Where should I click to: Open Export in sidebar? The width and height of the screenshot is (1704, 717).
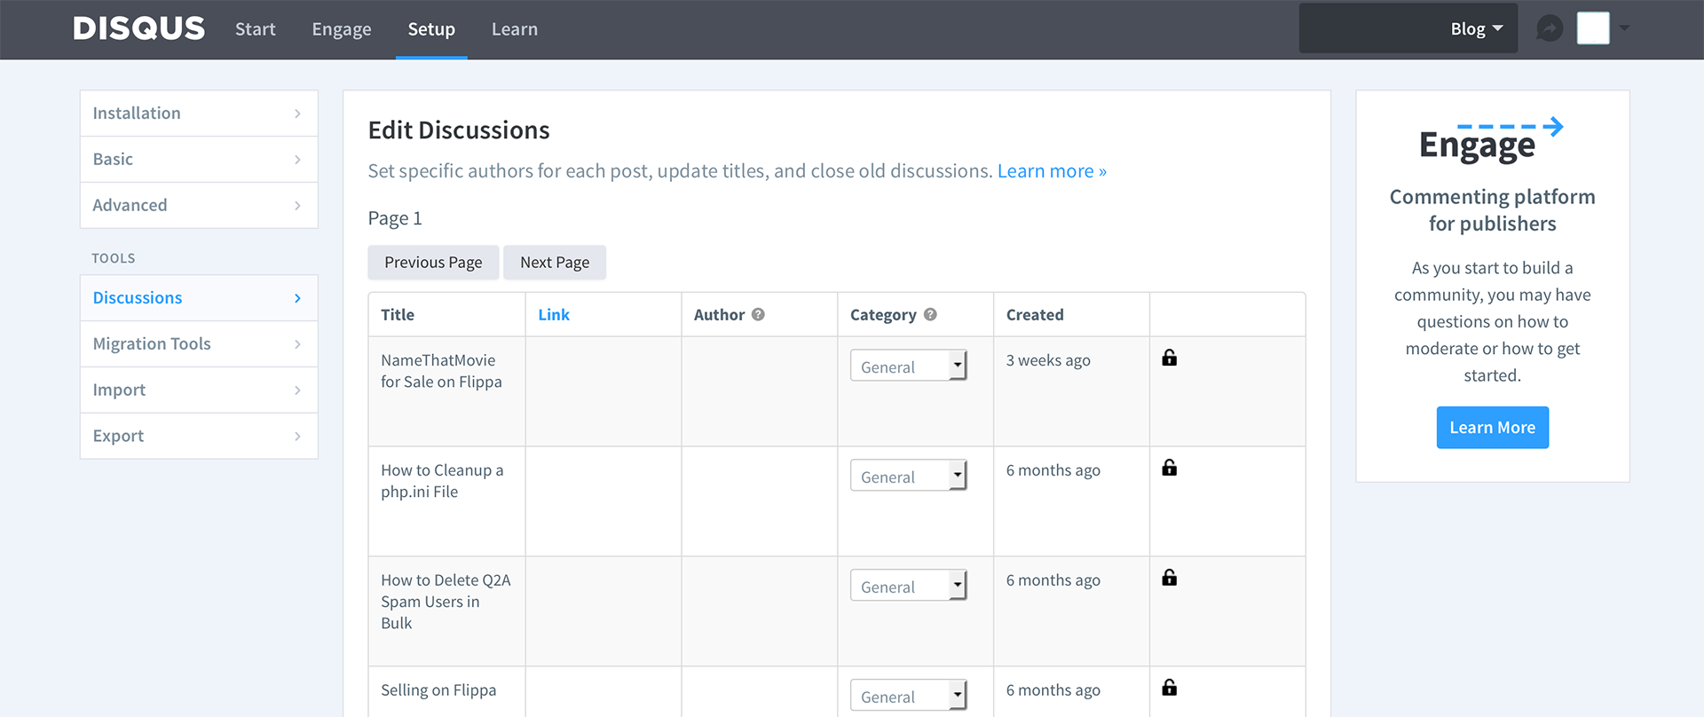pyautogui.click(x=199, y=437)
